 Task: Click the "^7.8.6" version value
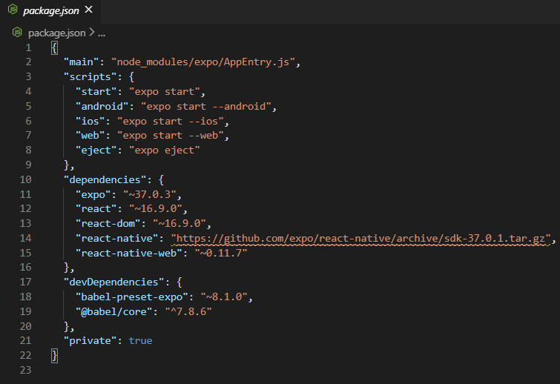coord(188,311)
